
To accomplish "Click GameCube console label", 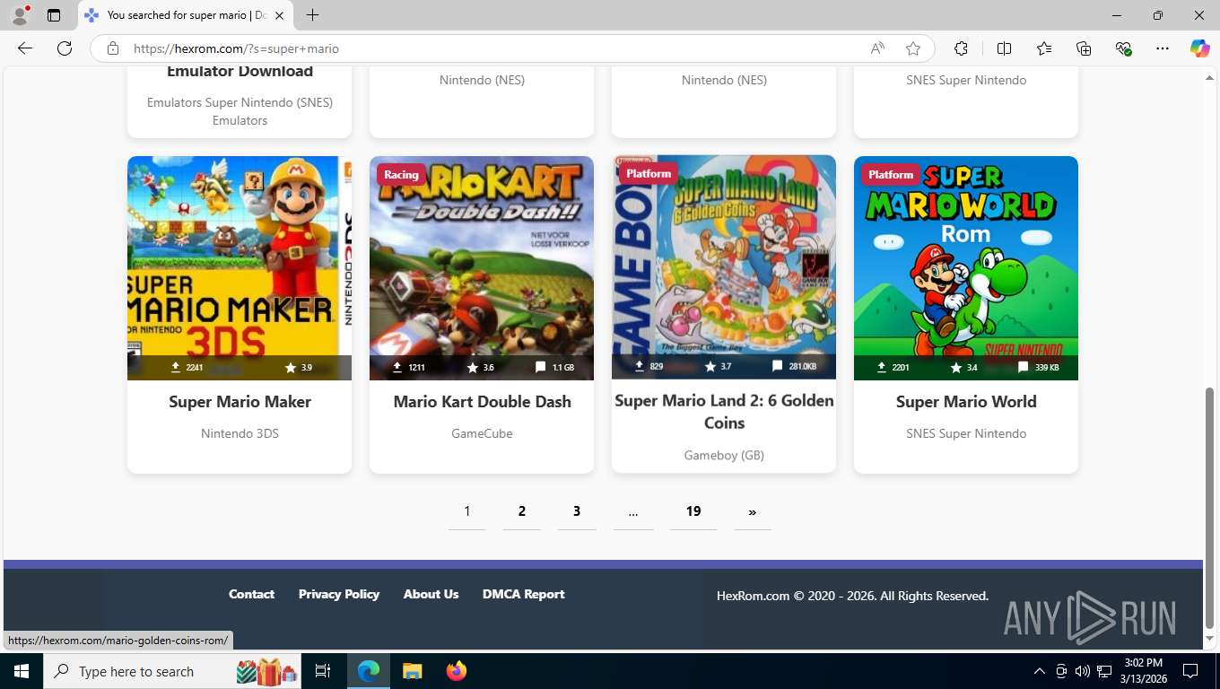I will [x=482, y=433].
